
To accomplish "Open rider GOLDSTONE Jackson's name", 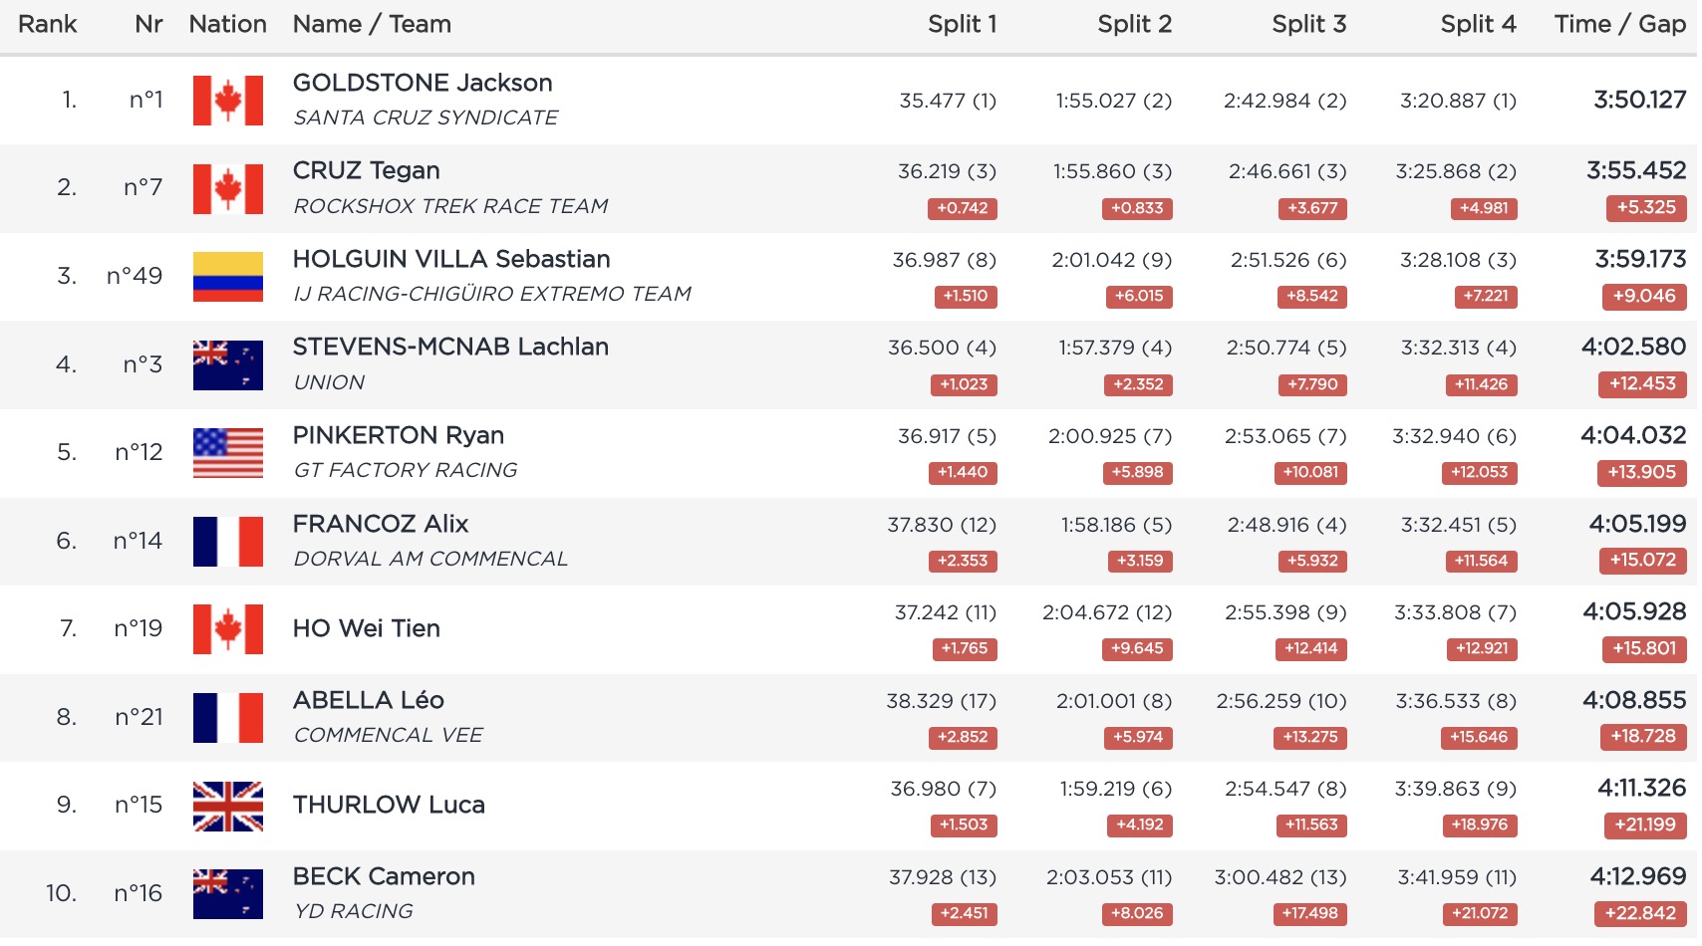I will pos(423,83).
